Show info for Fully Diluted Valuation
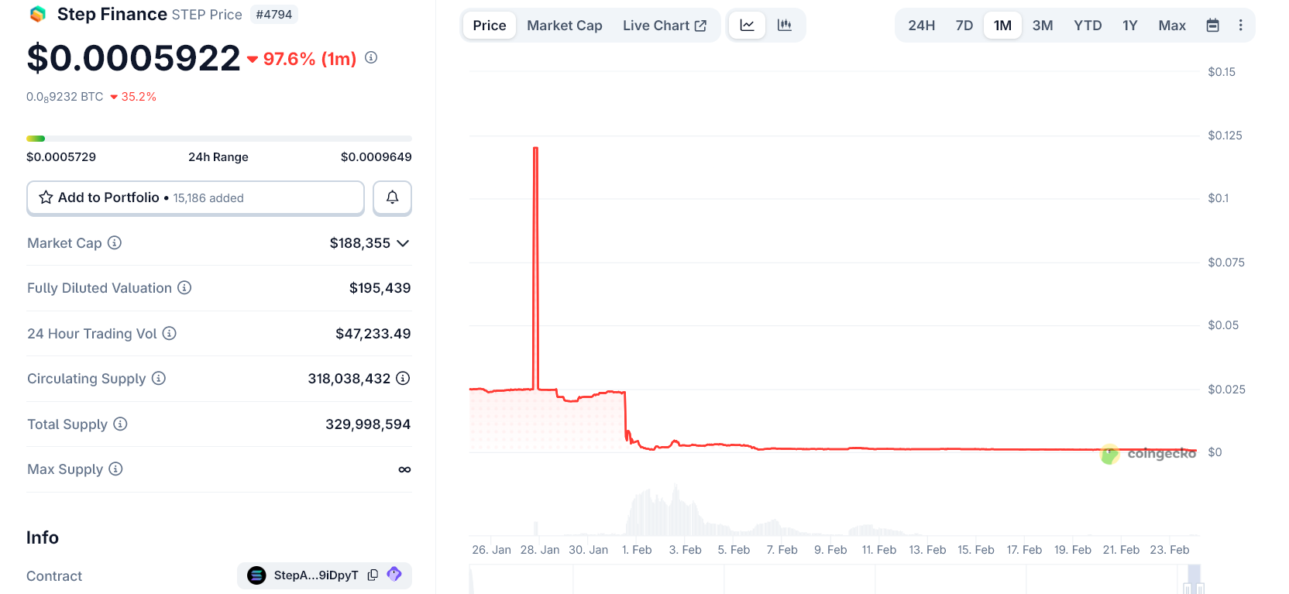Image resolution: width=1289 pixels, height=594 pixels. tap(184, 287)
